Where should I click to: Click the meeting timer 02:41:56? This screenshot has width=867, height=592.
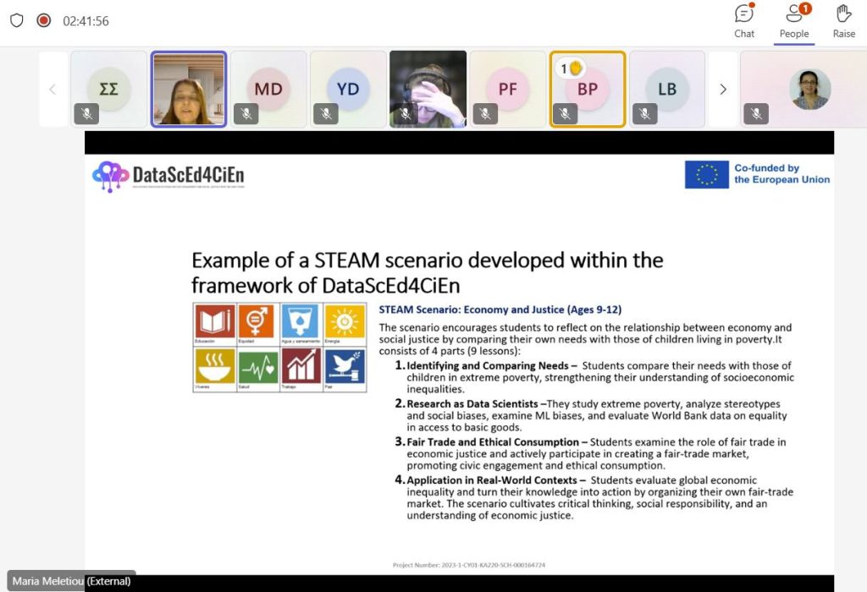[x=86, y=21]
